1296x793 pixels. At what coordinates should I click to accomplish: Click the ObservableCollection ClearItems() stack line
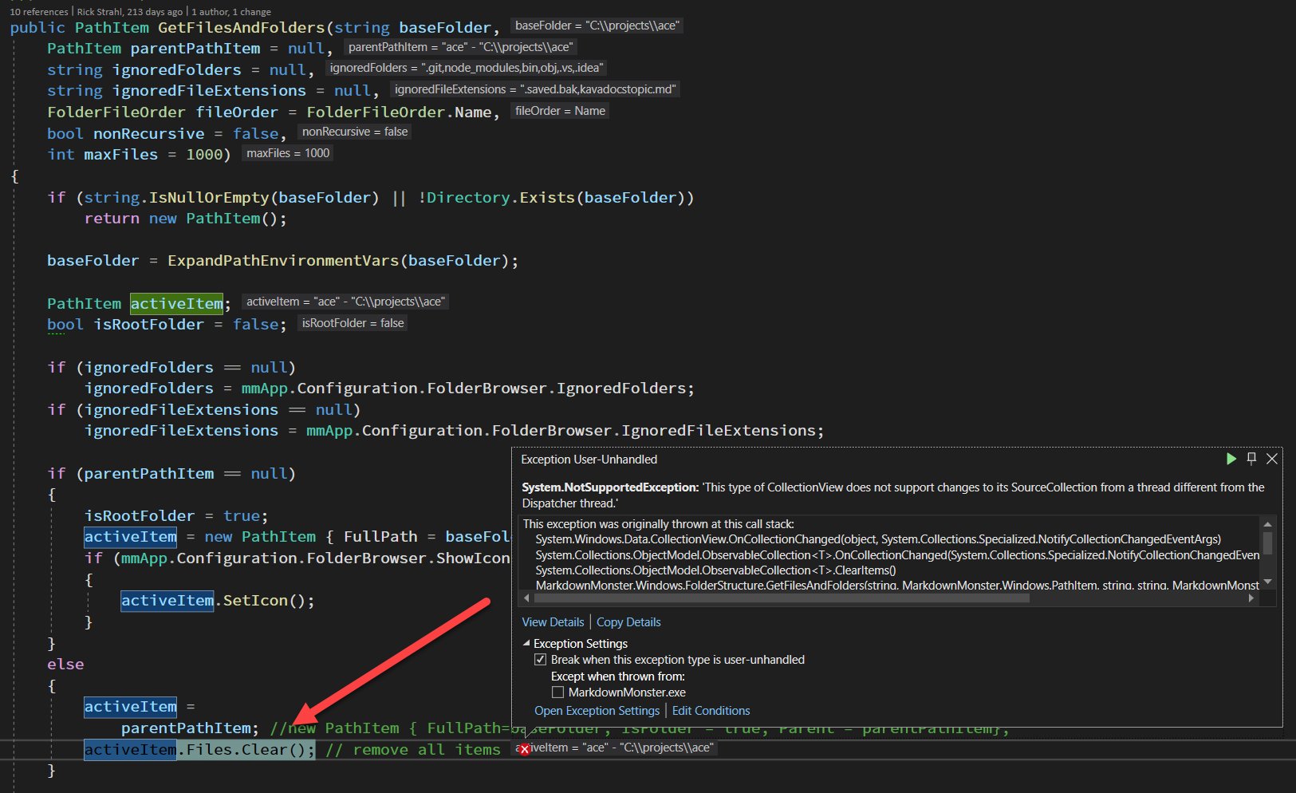tap(716, 570)
